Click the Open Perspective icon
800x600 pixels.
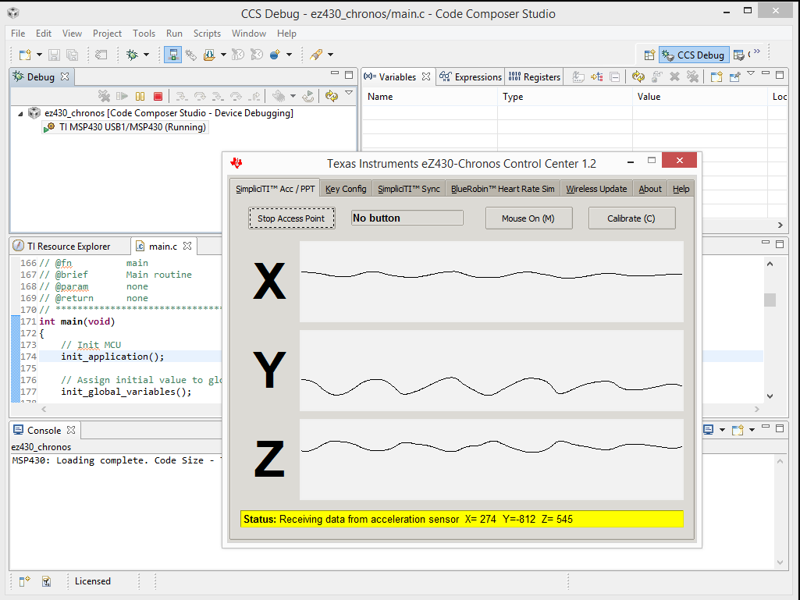point(649,55)
